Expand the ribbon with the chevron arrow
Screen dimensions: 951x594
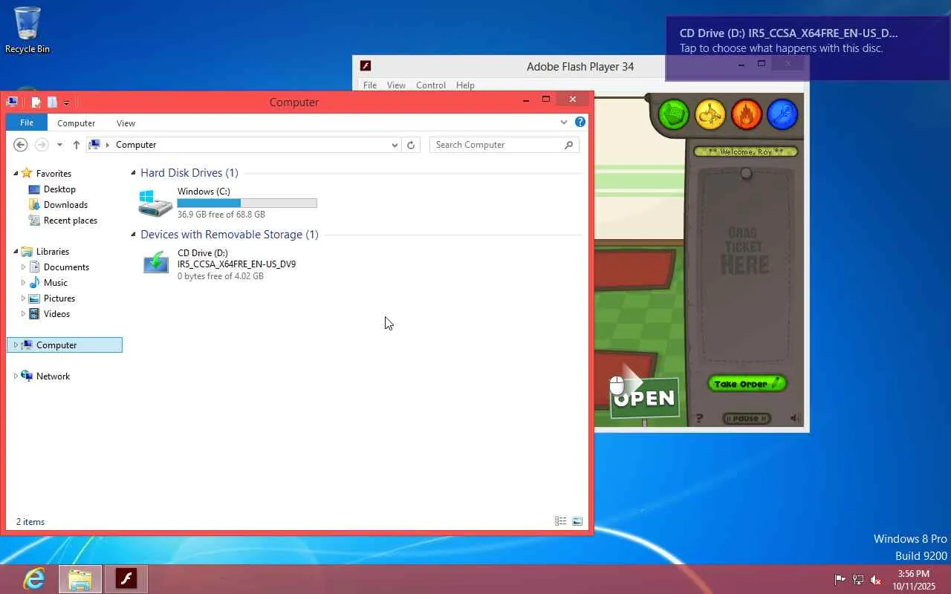click(x=564, y=123)
